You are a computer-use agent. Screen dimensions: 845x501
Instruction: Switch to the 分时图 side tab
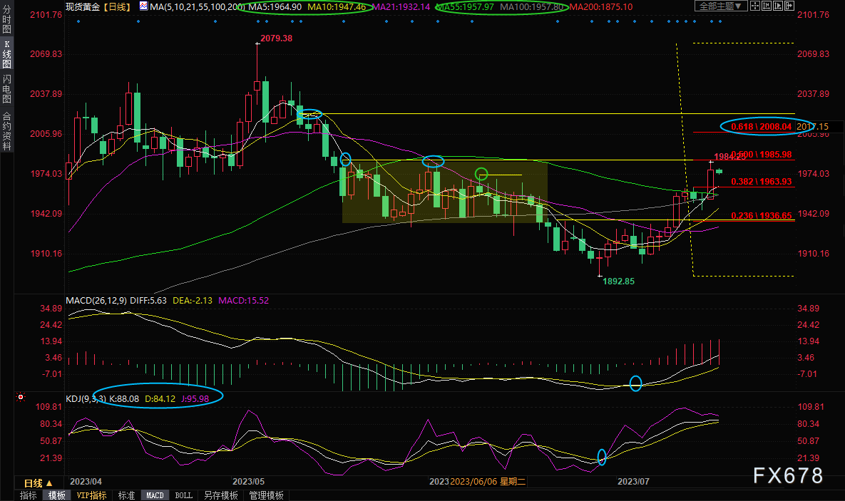coord(6,19)
